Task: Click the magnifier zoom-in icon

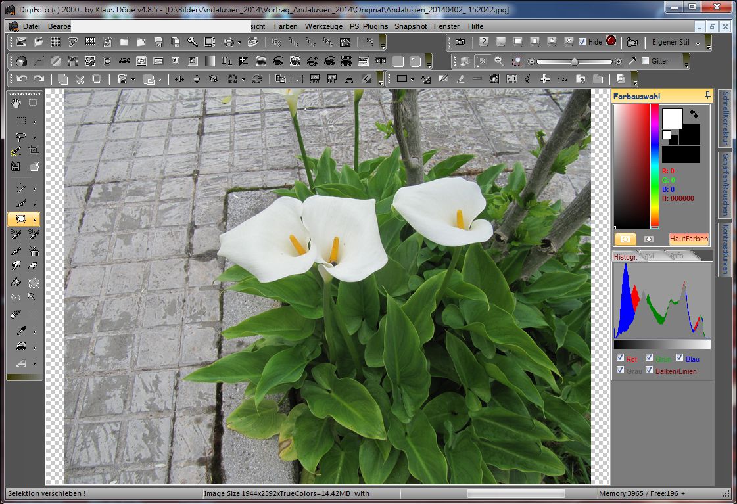Action: 499,61
